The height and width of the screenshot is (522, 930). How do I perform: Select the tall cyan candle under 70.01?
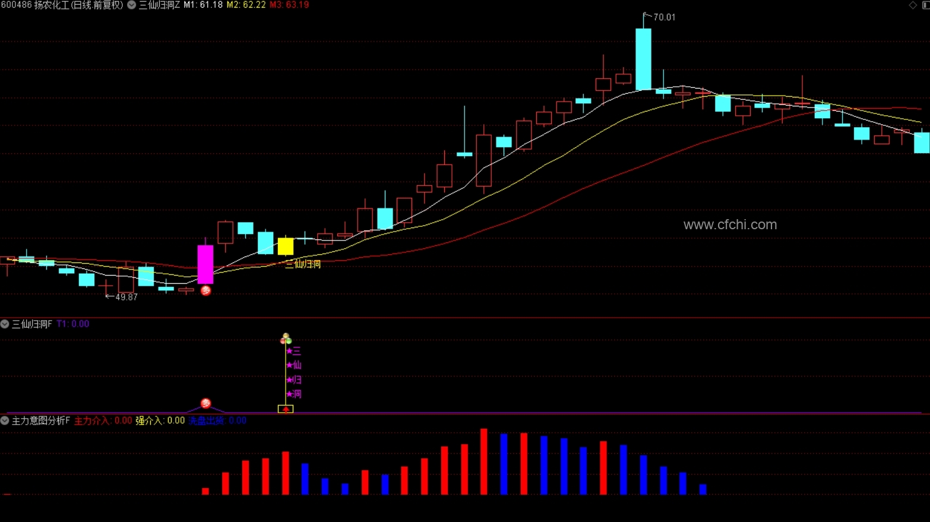click(643, 59)
